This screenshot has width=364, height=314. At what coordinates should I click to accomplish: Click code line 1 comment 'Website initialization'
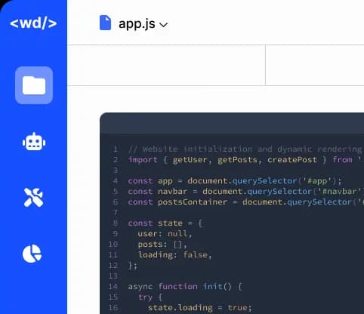point(245,149)
